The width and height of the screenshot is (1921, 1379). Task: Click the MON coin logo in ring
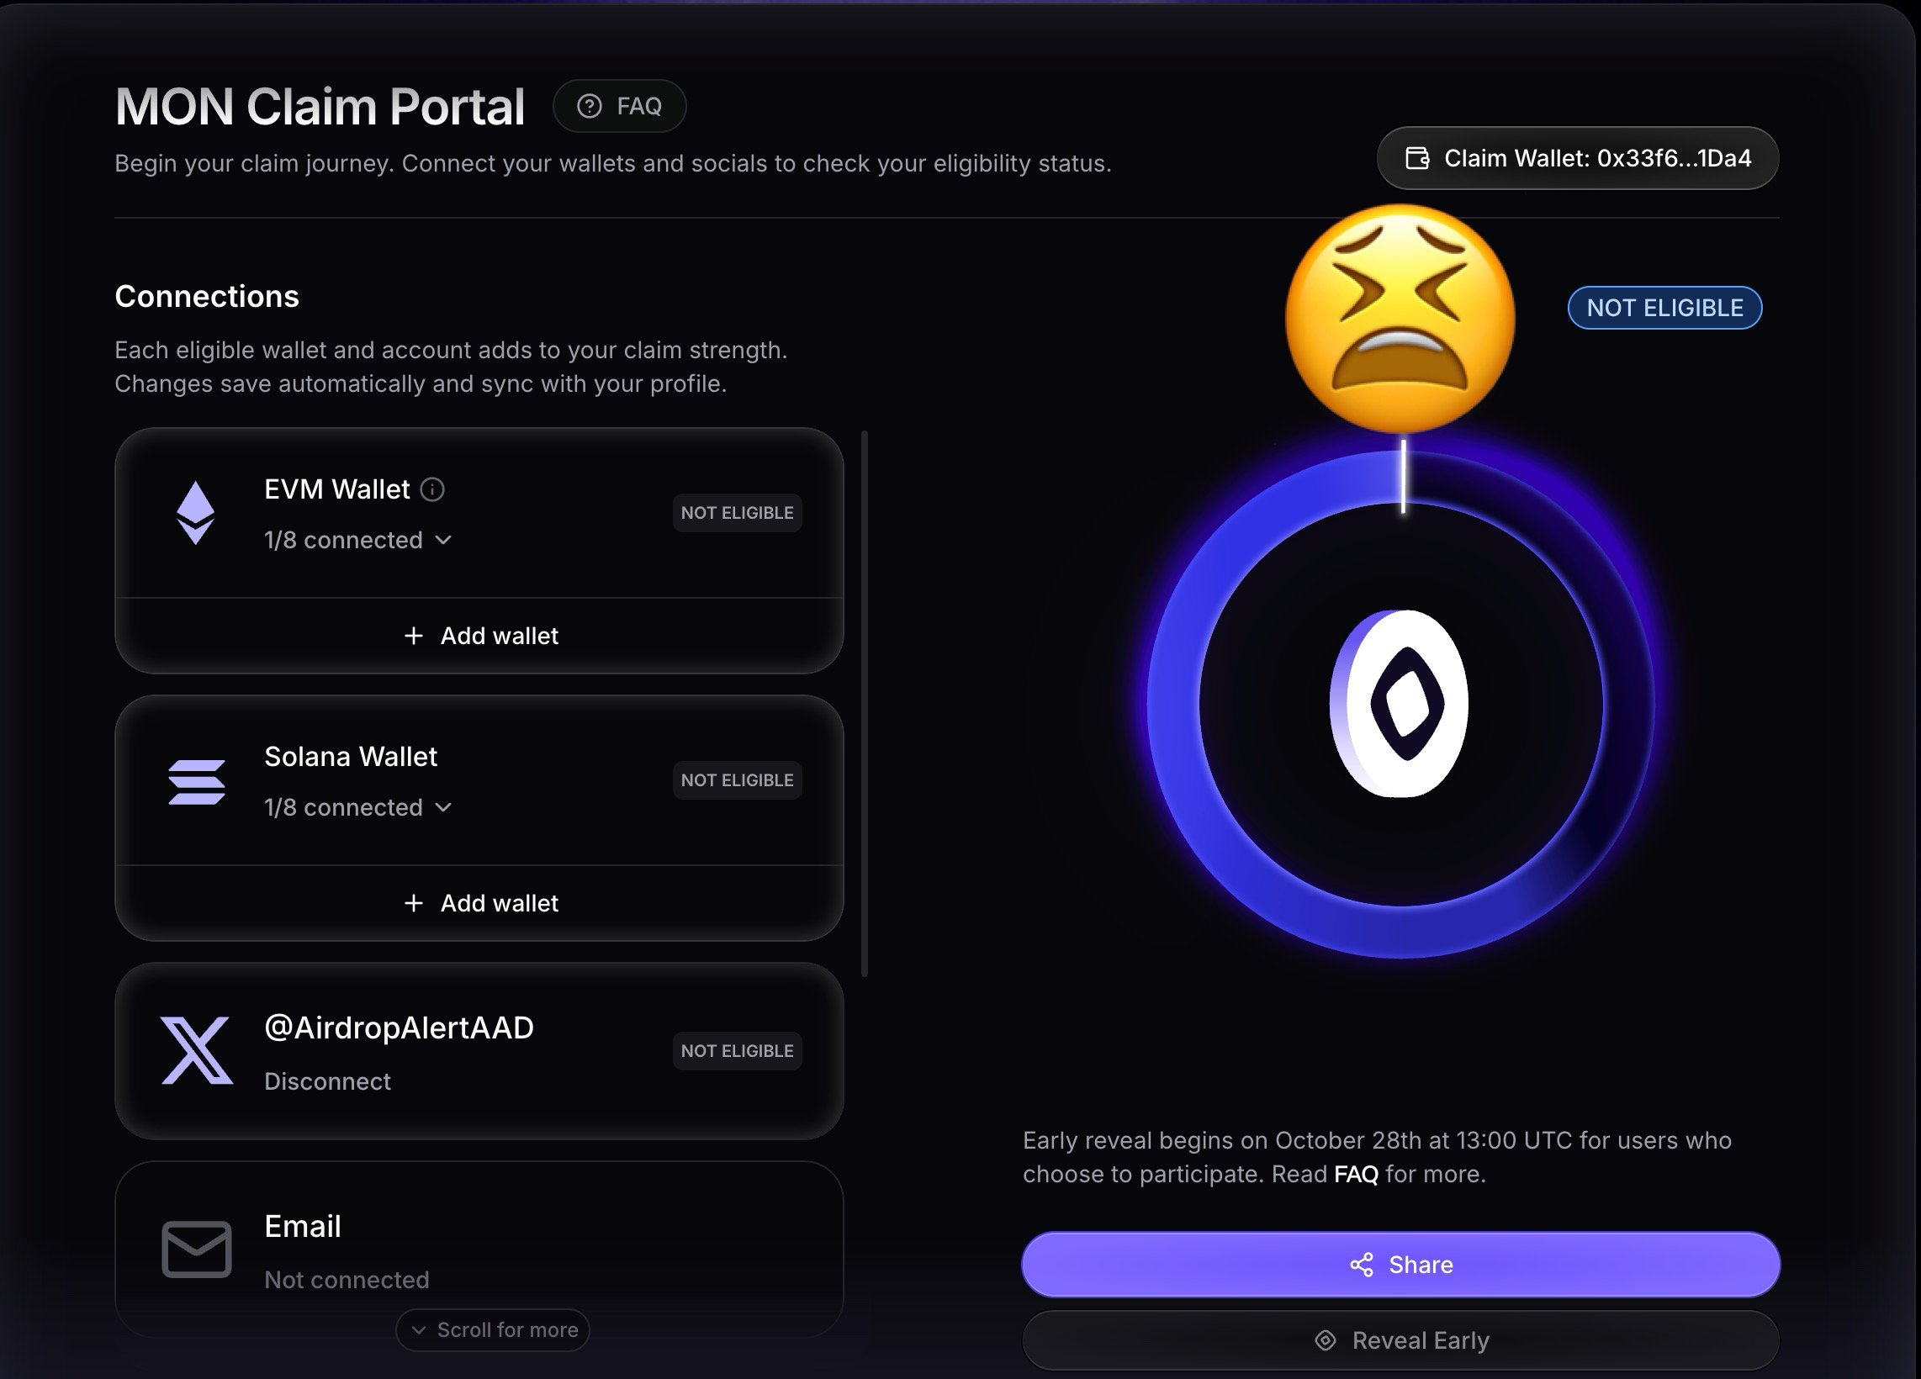click(1400, 704)
